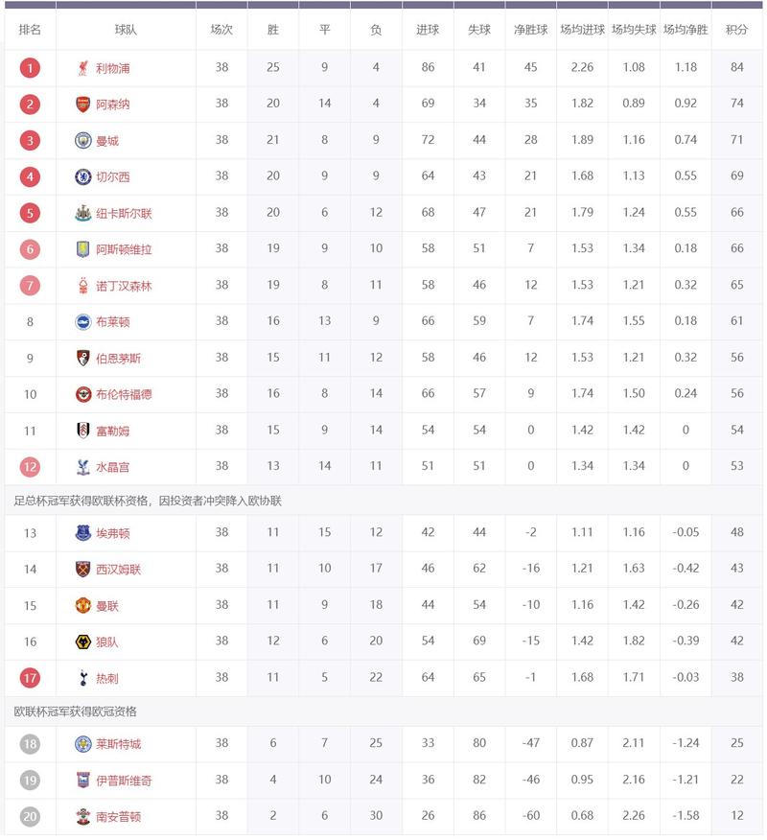
Task: Click the grey rank 18 badge
Action: point(30,744)
